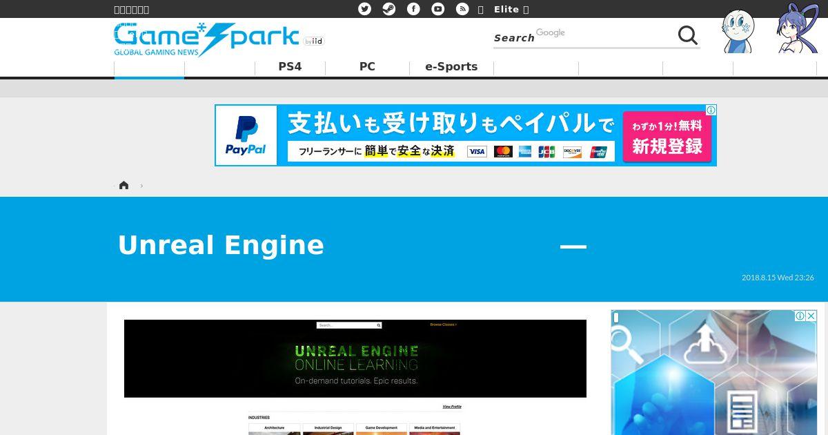The image size is (828, 435).
Task: Click the iid byline badge
Action: [313, 41]
